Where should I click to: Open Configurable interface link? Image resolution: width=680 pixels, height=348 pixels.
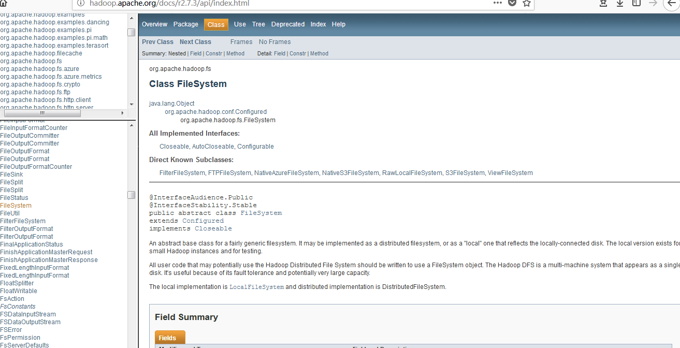pos(255,147)
